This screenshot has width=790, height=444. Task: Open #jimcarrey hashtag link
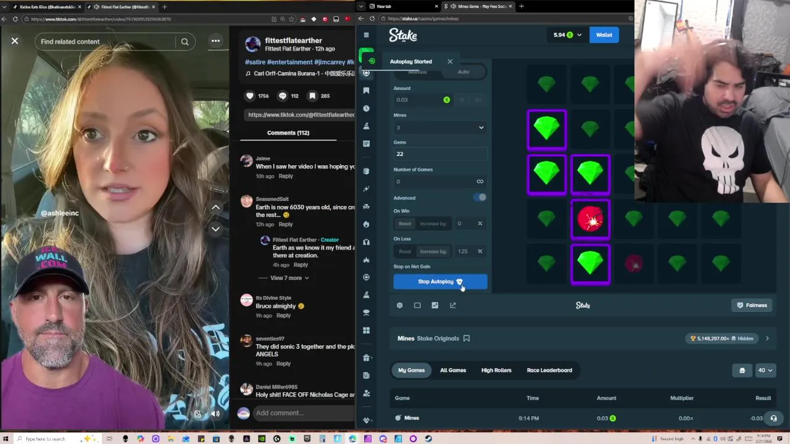tap(330, 62)
